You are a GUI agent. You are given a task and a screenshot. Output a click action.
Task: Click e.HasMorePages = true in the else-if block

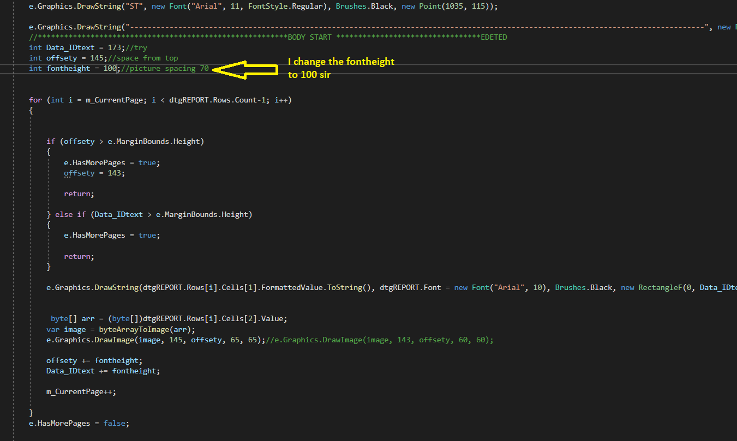tap(112, 235)
